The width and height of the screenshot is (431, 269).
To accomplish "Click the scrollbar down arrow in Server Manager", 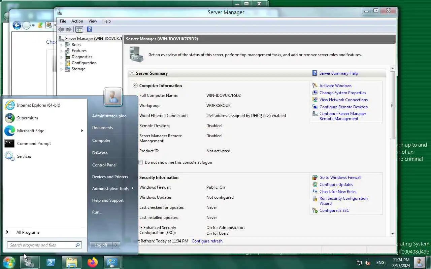I will [392, 234].
